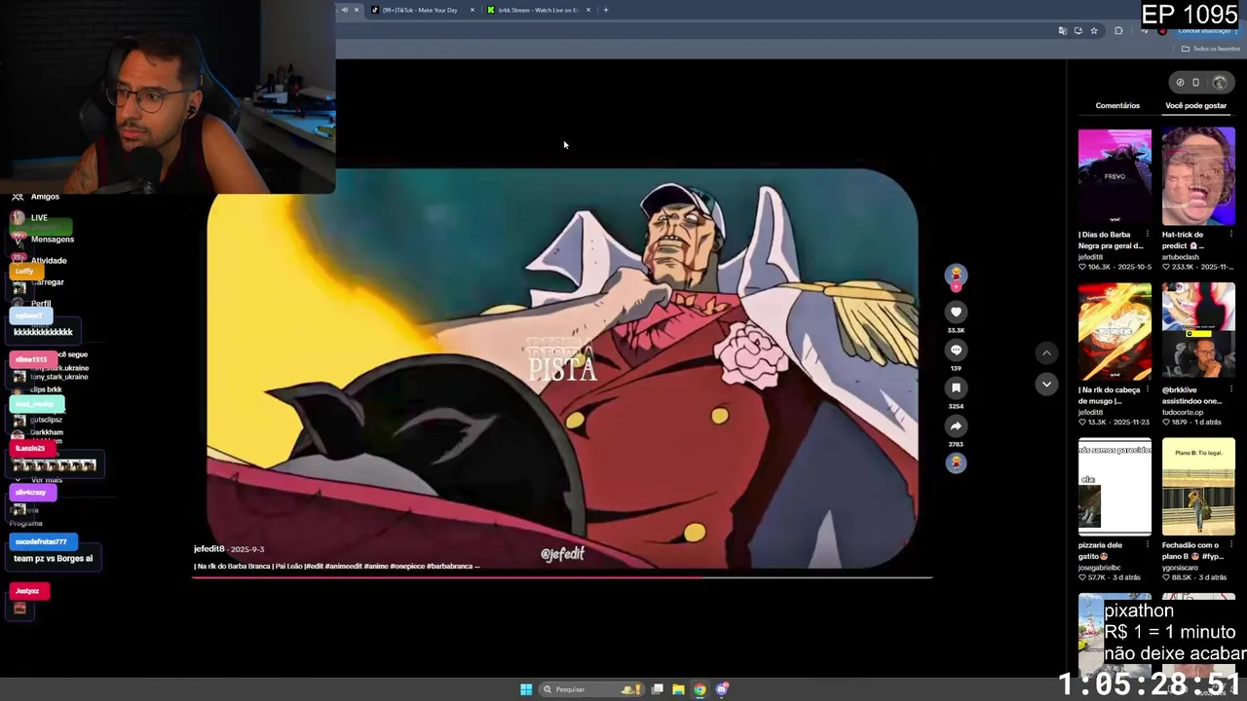
Task: Open options menu for Hat-trick de predict
Action: pos(1231,235)
